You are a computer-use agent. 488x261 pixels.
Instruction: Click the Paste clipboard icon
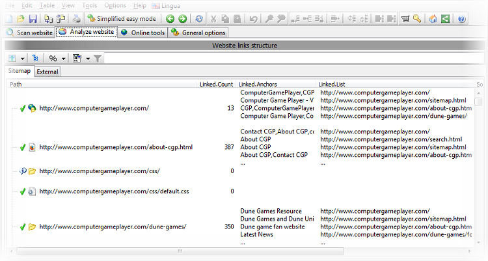point(237,19)
